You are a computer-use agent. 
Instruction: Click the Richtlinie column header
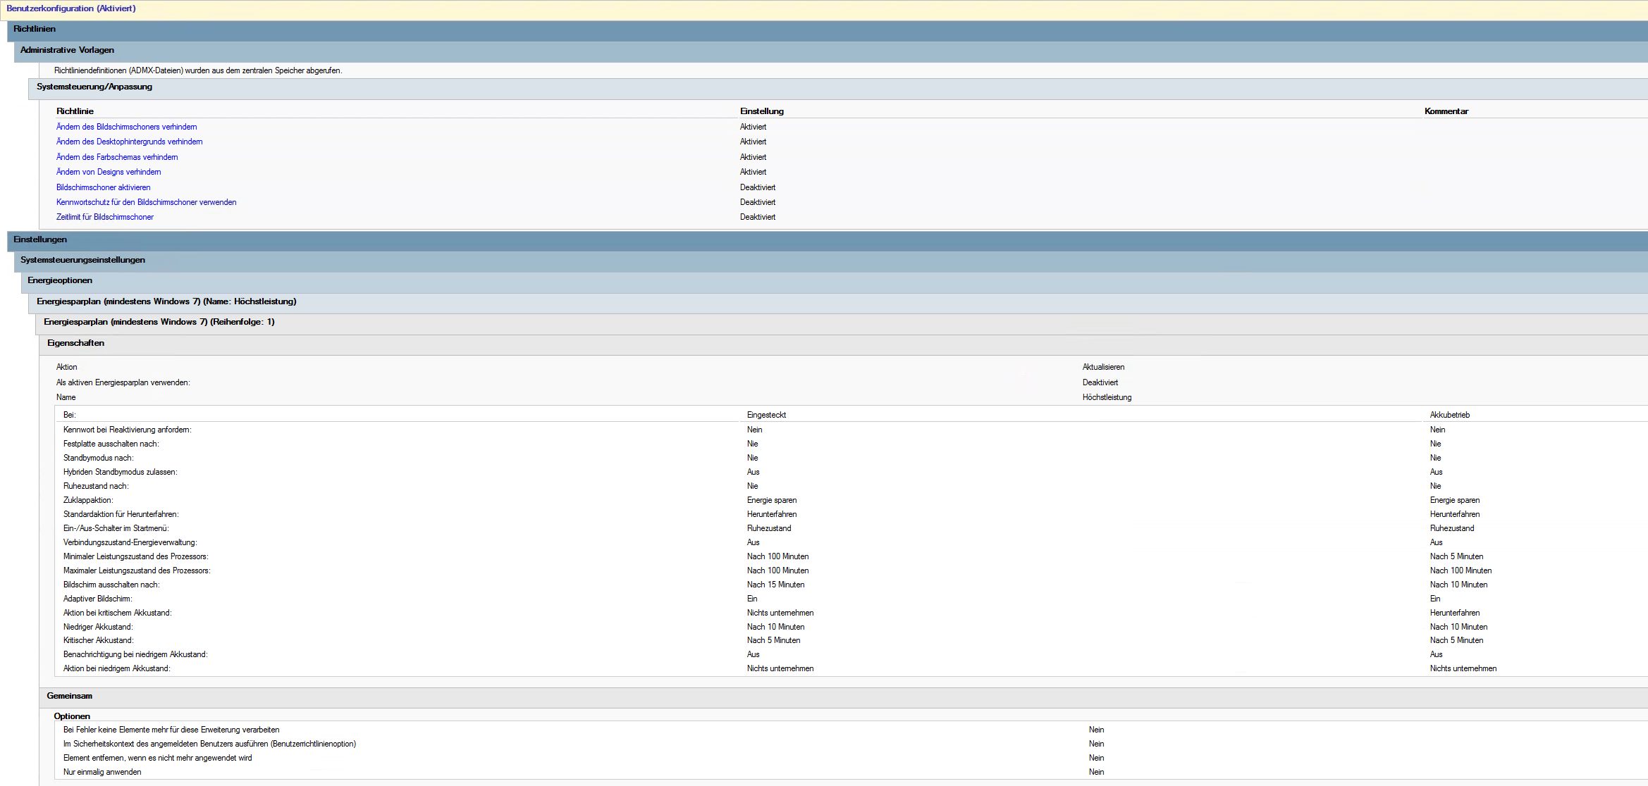pos(75,111)
